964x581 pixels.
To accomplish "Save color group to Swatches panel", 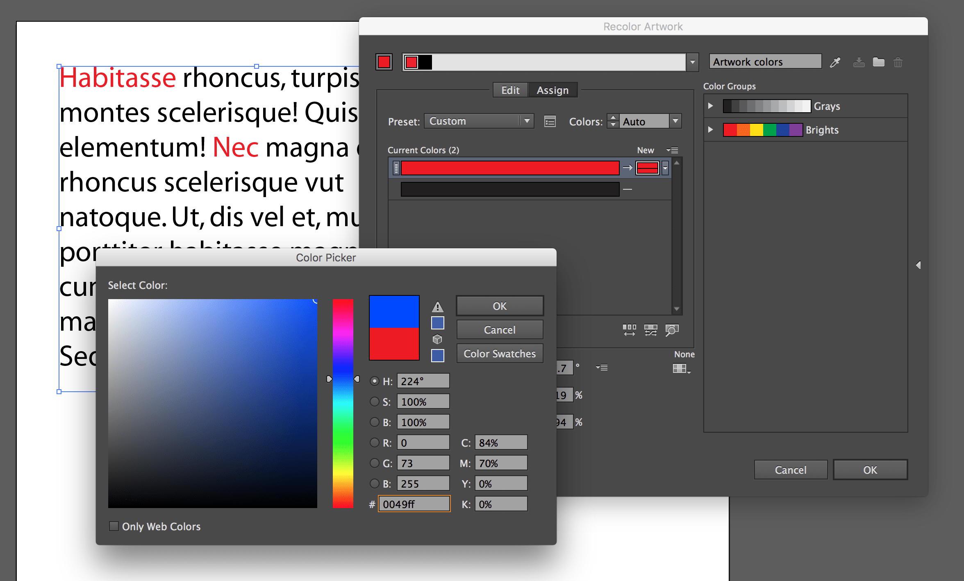I will click(x=859, y=61).
